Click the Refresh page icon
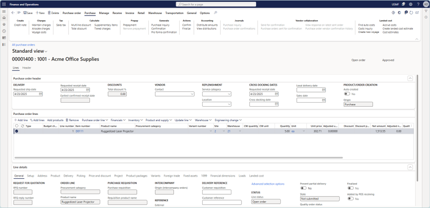 point(411,13)
